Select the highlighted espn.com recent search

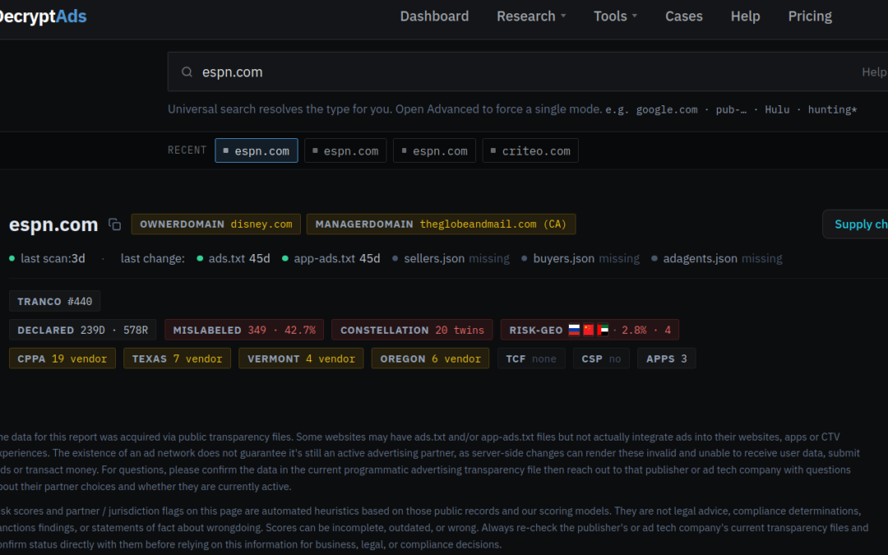[256, 150]
